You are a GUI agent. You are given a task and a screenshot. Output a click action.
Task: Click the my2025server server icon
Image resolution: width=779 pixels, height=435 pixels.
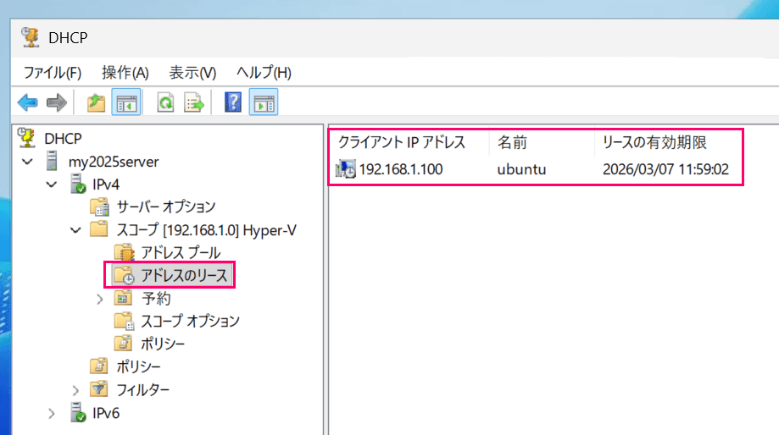(52, 161)
